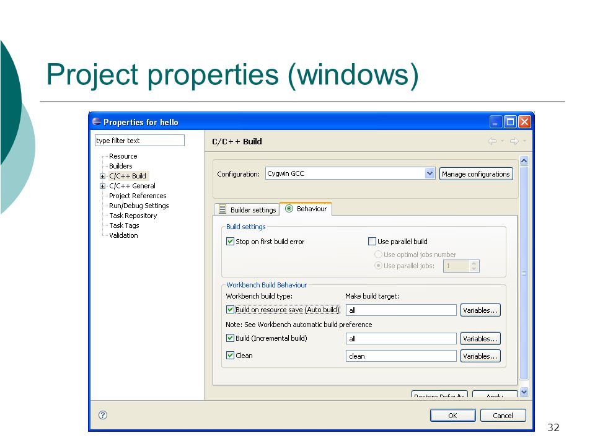Click the forward navigation arrow icon

[514, 141]
